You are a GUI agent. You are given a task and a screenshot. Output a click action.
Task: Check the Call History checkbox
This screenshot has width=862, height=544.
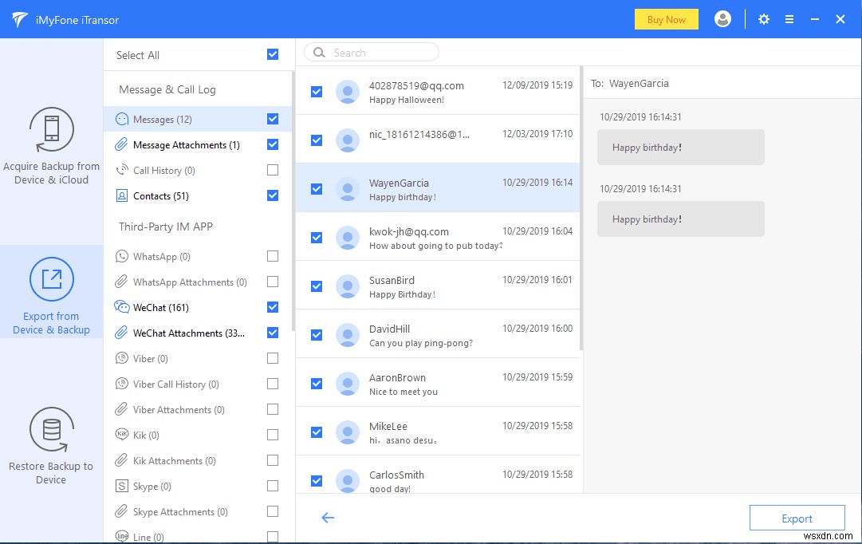(x=272, y=169)
